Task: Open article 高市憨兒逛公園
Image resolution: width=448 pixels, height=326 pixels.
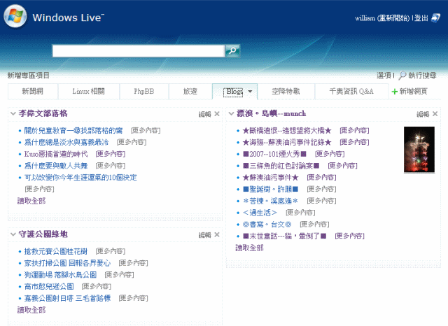Action: tap(49, 286)
